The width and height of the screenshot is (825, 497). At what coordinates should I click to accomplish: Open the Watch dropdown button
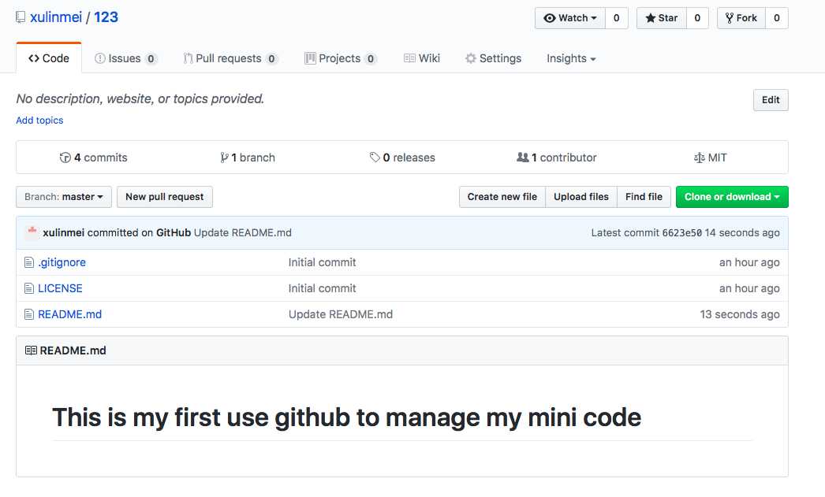[570, 18]
